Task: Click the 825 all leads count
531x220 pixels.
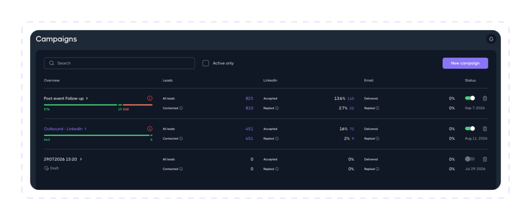Action: 249,98
